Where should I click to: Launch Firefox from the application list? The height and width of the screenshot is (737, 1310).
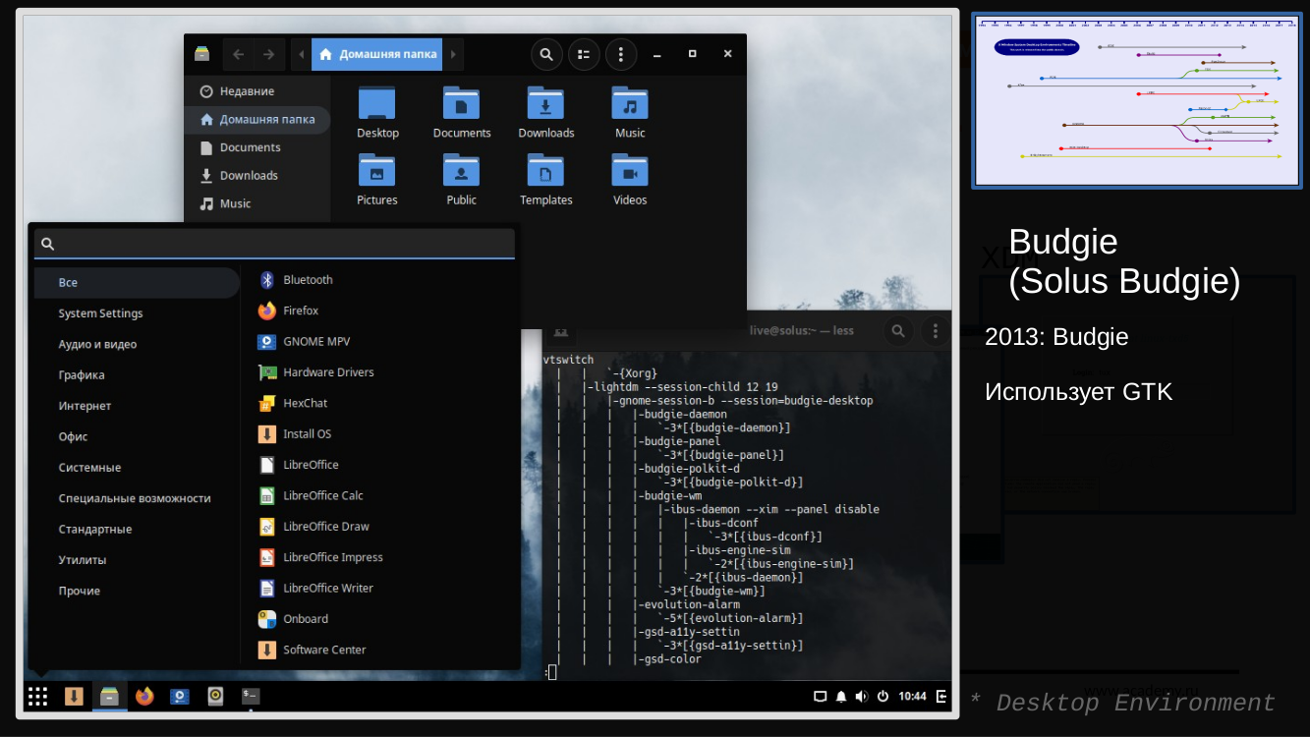click(x=379, y=311)
